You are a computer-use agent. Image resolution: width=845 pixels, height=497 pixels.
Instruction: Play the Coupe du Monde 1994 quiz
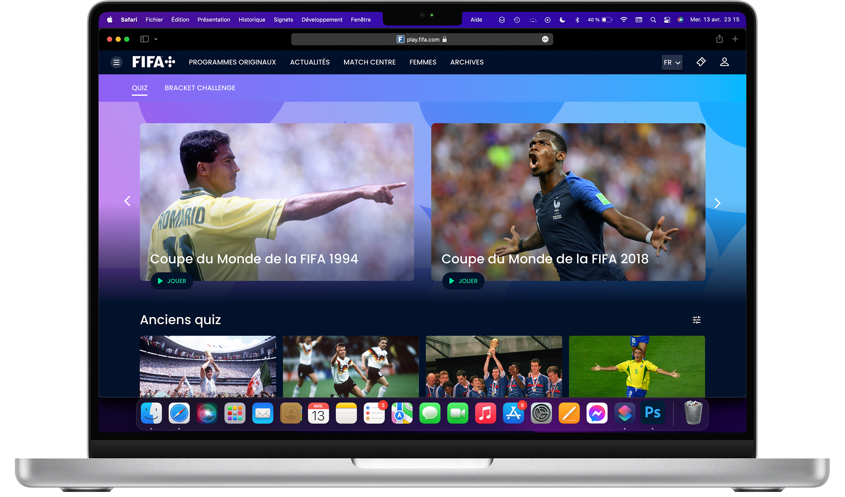(172, 281)
